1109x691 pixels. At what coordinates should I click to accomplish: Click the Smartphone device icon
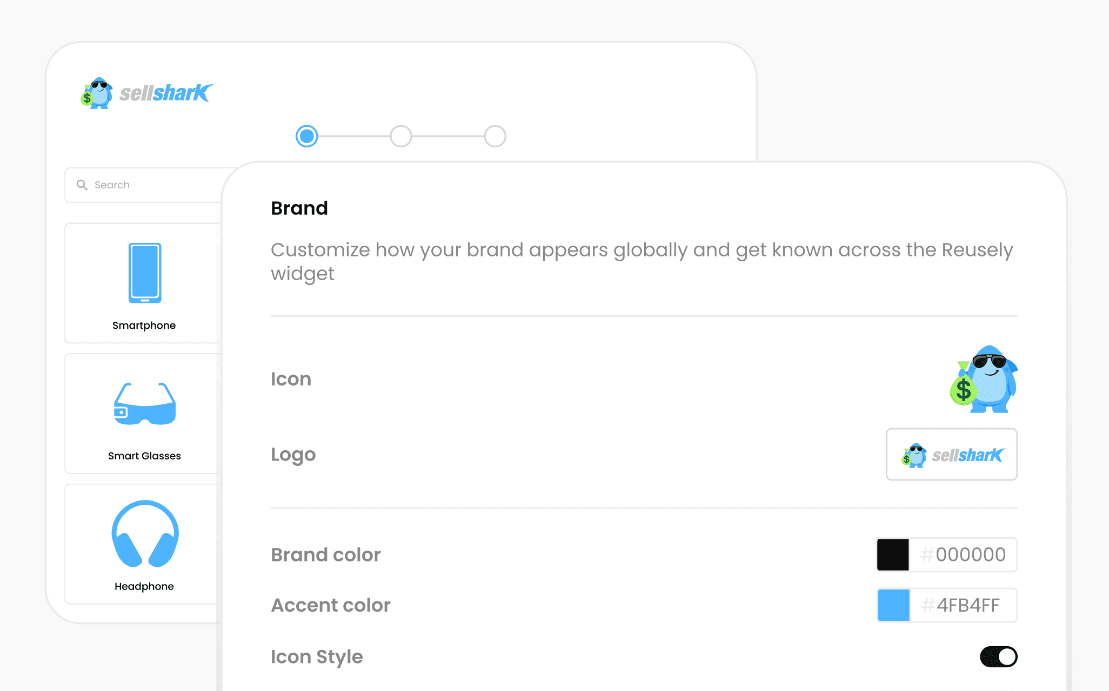[x=145, y=273]
